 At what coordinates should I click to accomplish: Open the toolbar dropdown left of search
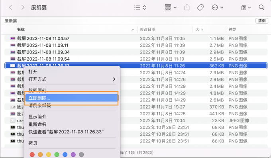tap(246, 8)
